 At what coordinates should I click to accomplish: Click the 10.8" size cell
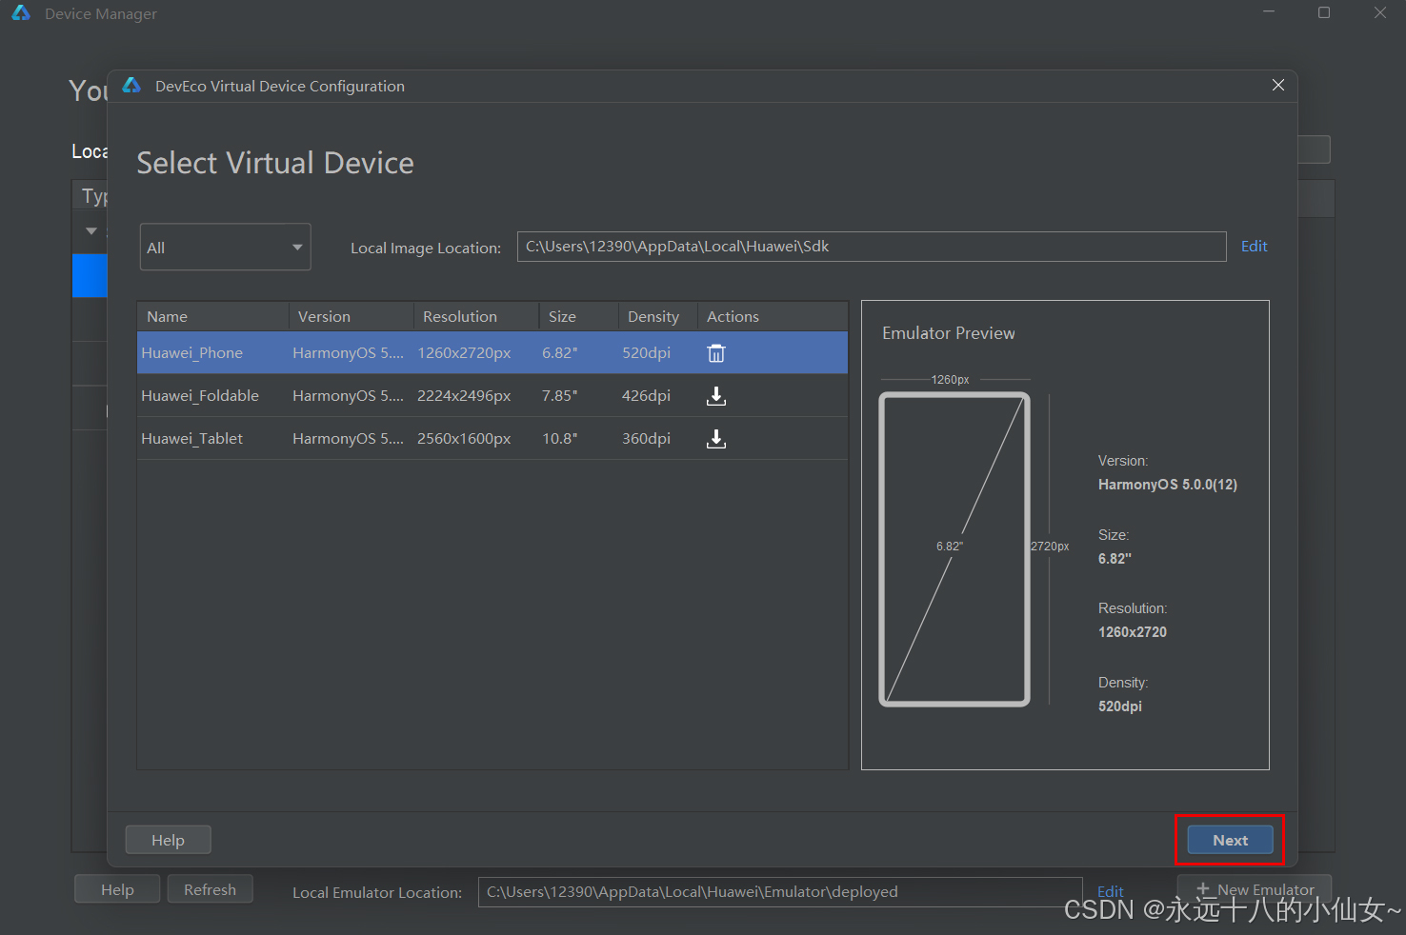tap(560, 438)
